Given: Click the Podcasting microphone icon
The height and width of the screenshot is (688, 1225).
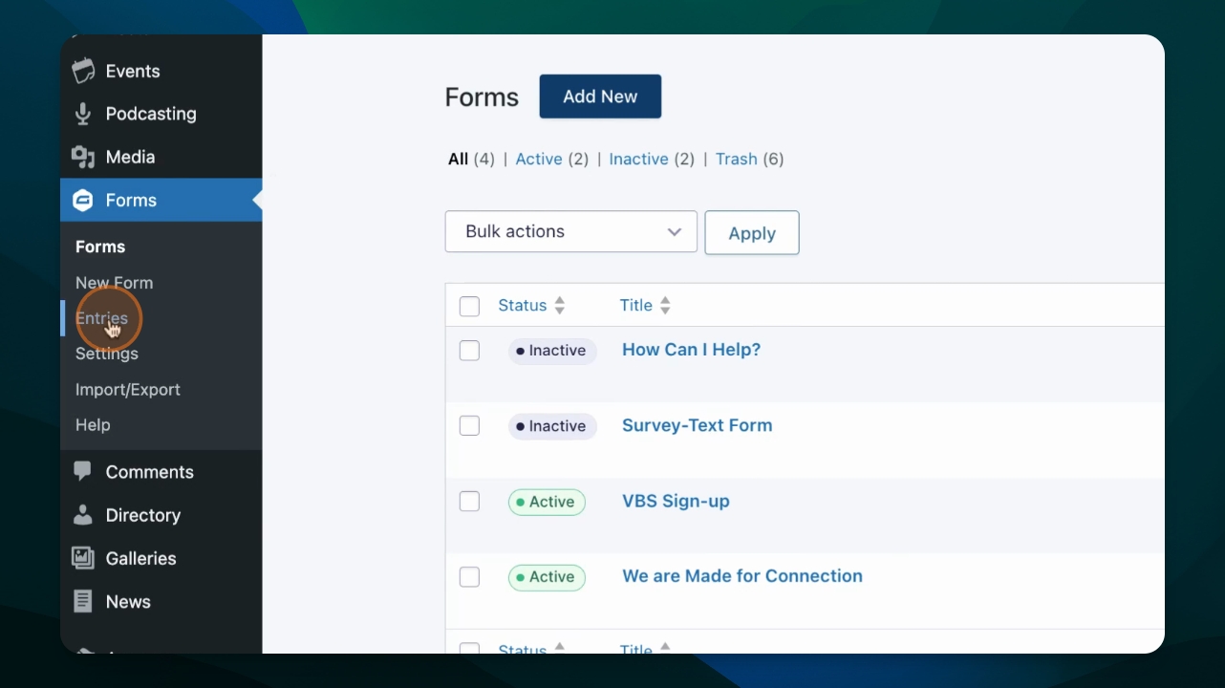Looking at the screenshot, I should coord(83,114).
